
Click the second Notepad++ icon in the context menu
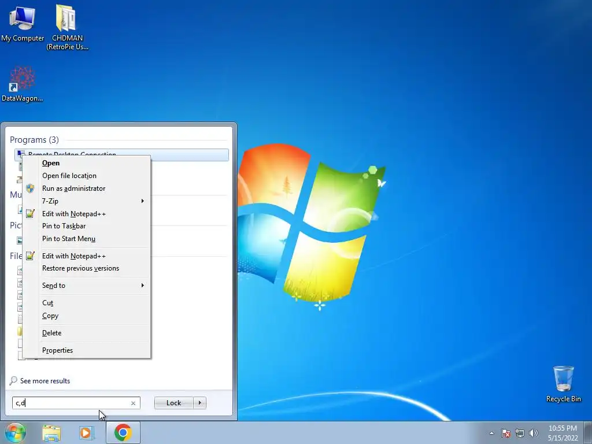[x=30, y=256]
